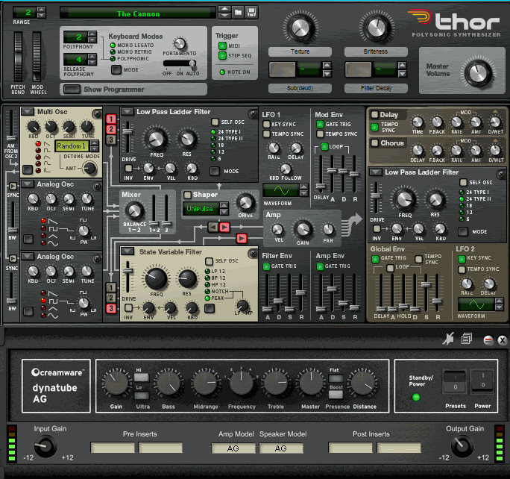Viewport: 510px width, 479px height.
Task: Select PEAK state variable filter mode
Action: [x=207, y=298]
